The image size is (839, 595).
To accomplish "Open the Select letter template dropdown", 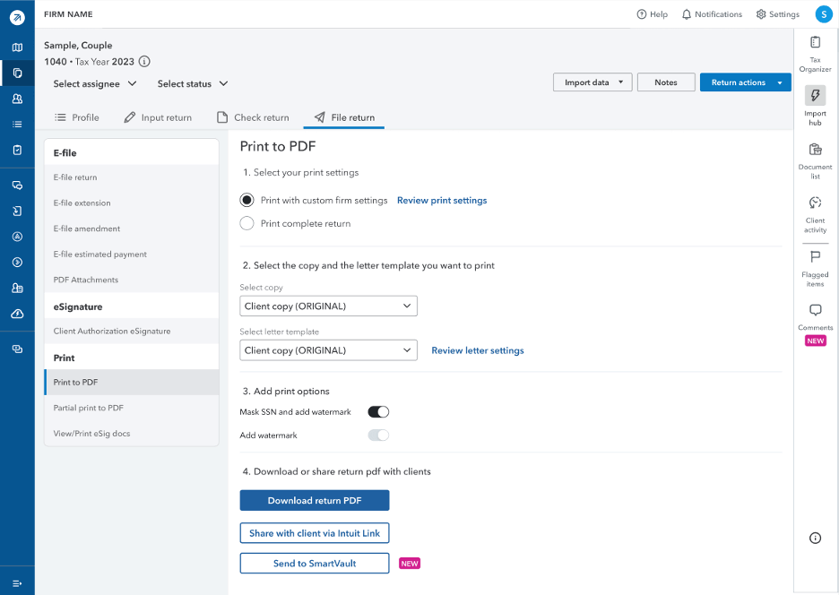I will point(329,350).
